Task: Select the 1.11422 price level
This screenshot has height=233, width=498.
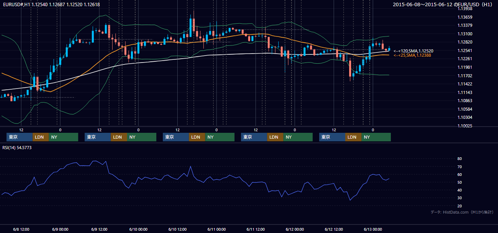Action: pyautogui.click(x=465, y=84)
